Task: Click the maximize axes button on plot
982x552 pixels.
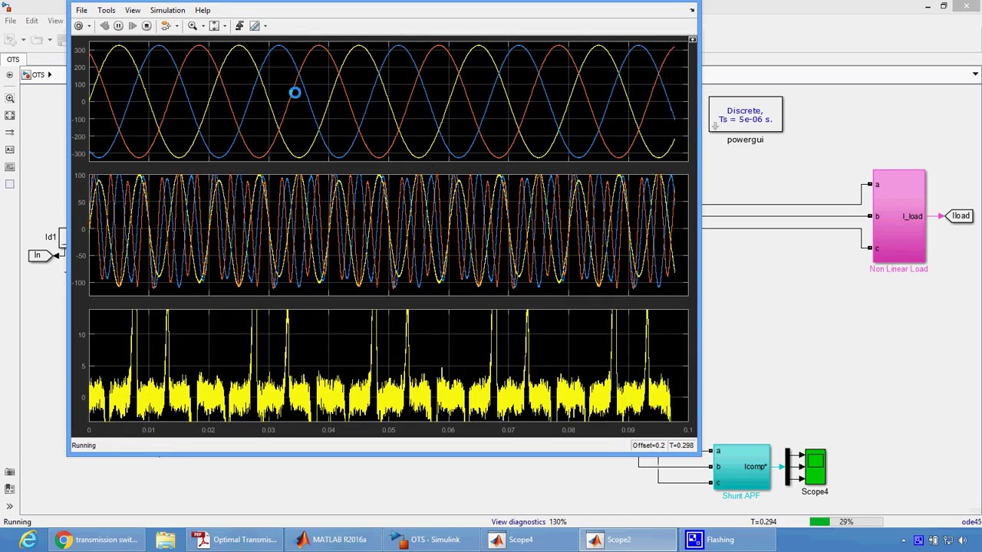Action: [x=692, y=39]
